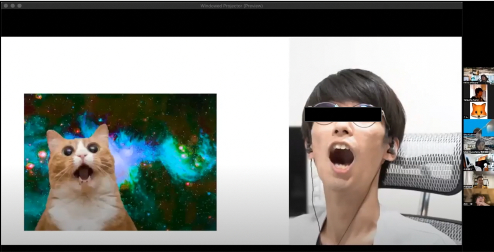Click the fox emoji avatar thumbnail
This screenshot has width=494, height=252.
[x=478, y=111]
